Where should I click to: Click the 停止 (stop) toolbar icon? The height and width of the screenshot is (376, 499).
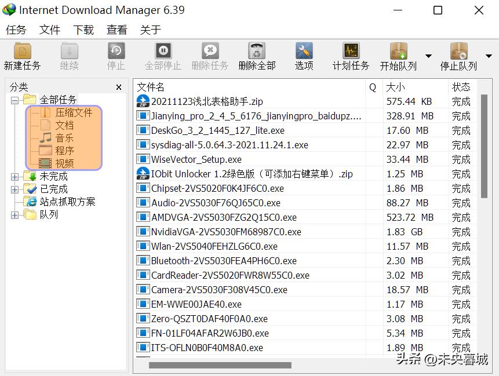116,51
